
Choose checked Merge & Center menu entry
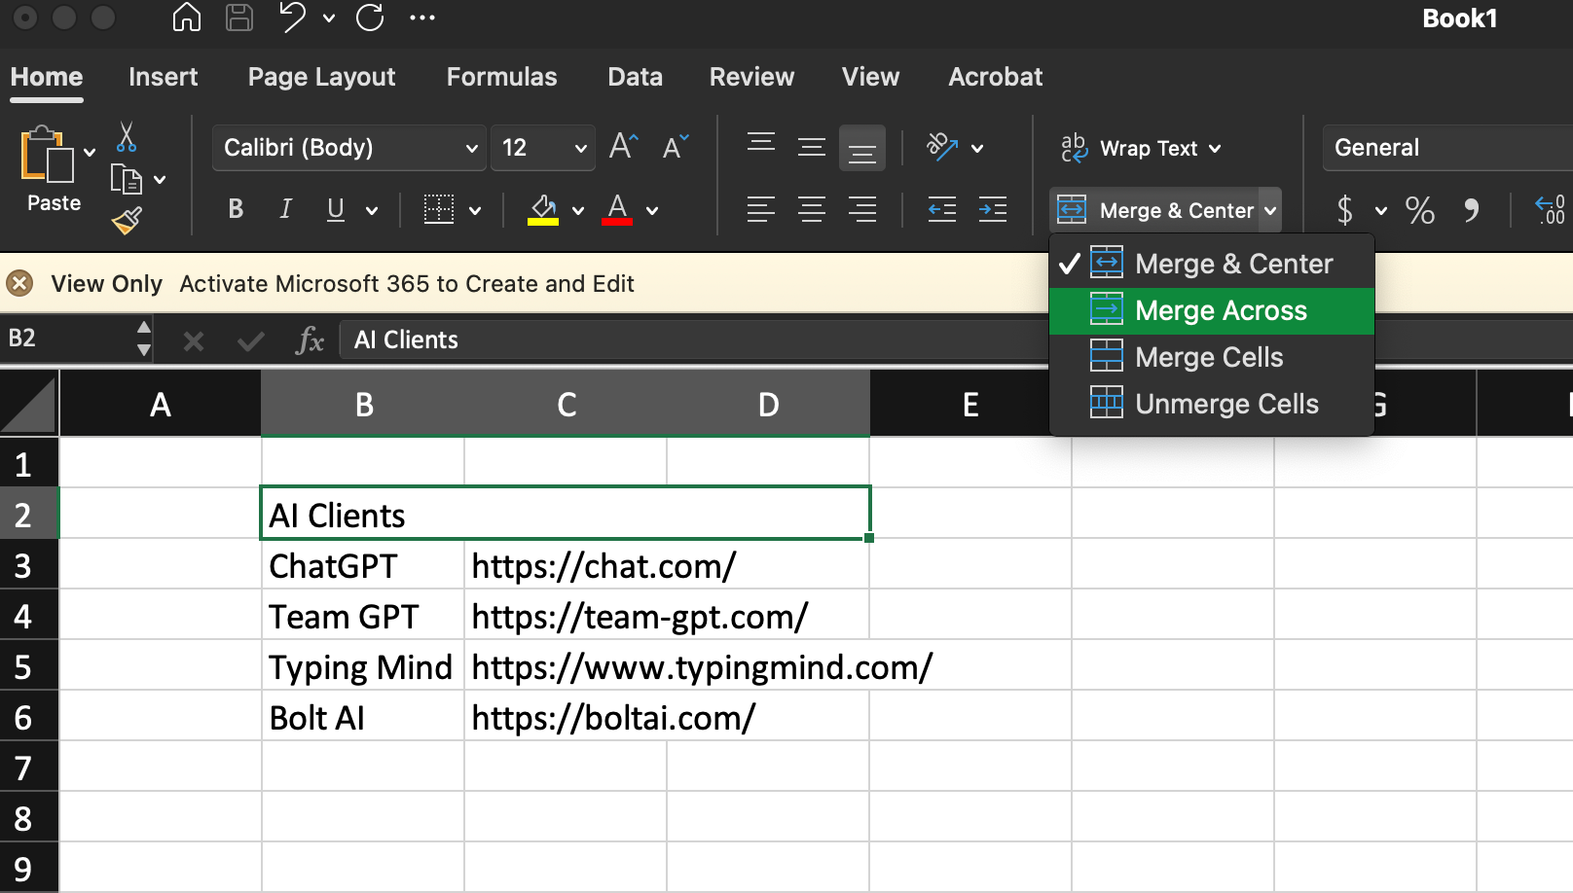point(1212,264)
